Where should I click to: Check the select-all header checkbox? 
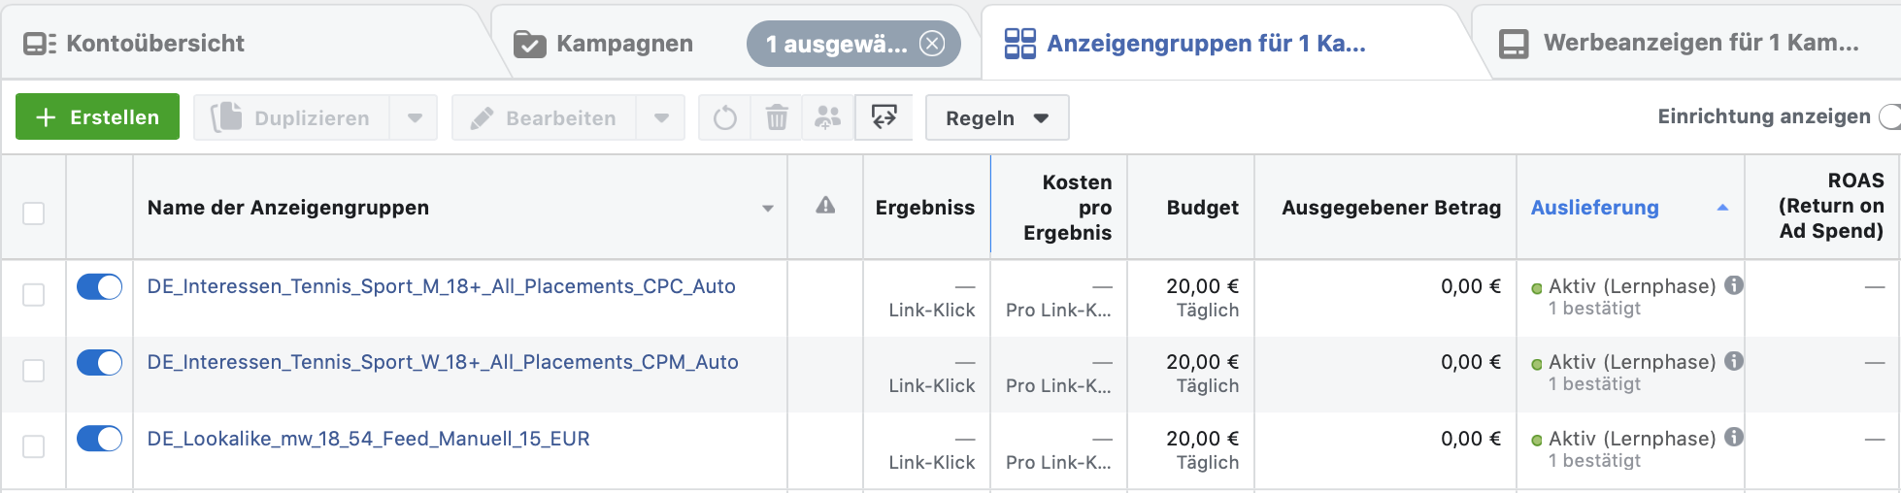pos(34,213)
